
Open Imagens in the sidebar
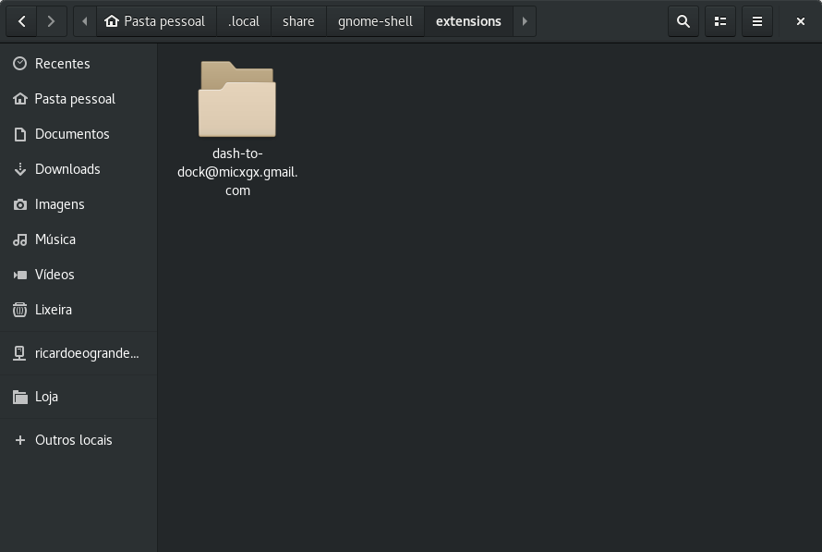point(79,204)
